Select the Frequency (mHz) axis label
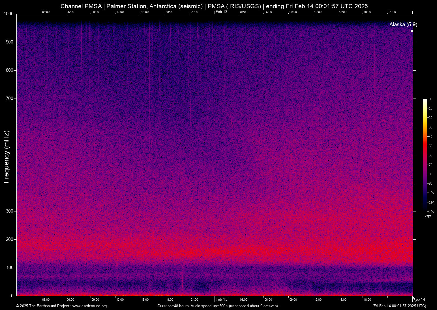437x310 pixels. (6, 155)
